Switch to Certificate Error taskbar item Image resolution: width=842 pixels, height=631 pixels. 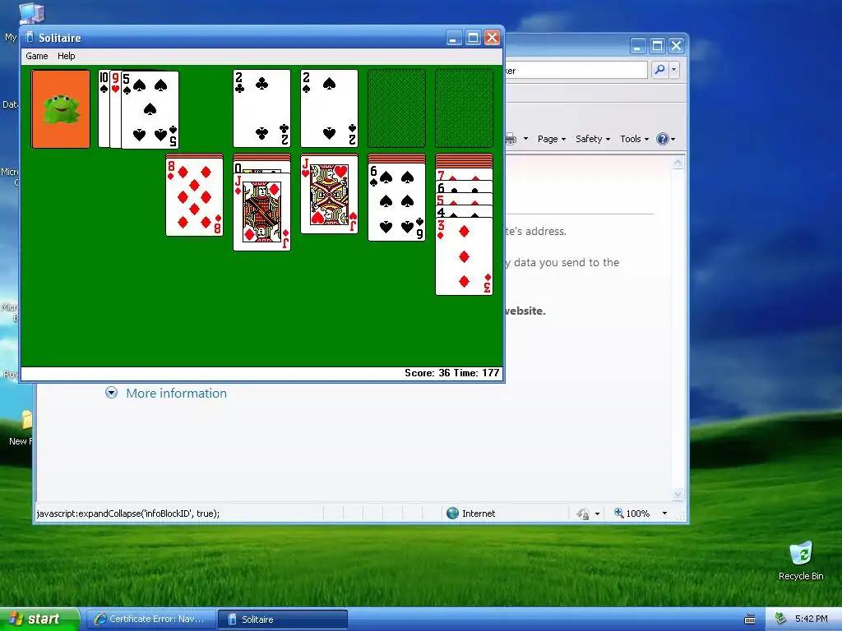tap(151, 619)
